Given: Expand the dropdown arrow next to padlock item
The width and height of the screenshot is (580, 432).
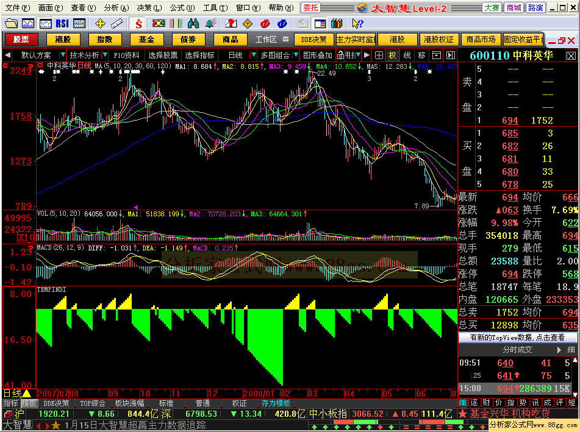Looking at the screenshot, I should pos(358,55).
